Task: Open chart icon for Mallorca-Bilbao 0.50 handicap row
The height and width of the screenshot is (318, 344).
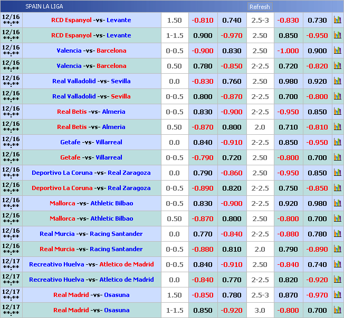Action: point(337,218)
